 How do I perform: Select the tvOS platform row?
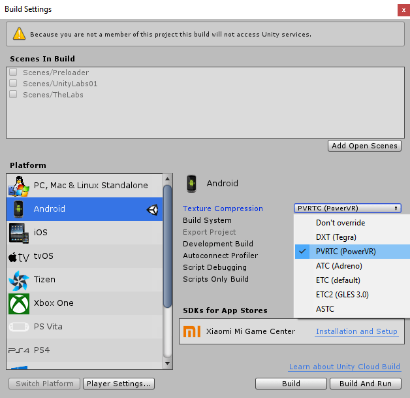coord(84,256)
